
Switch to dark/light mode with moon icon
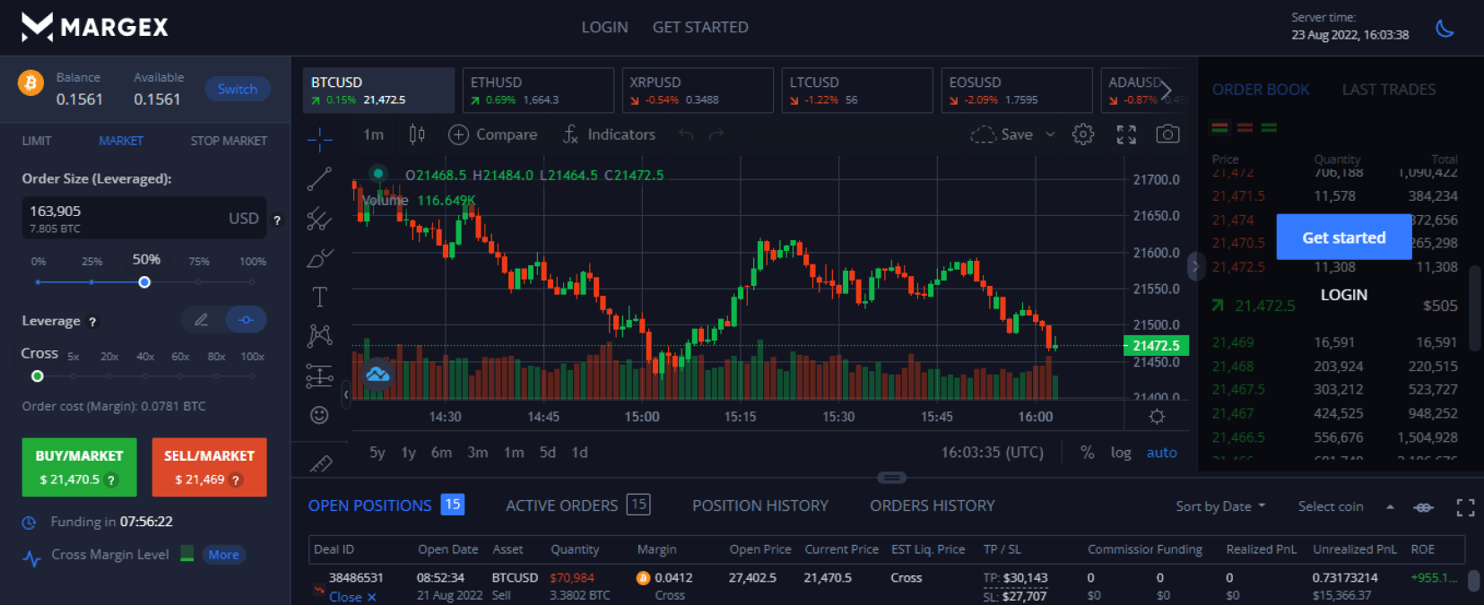click(1445, 28)
